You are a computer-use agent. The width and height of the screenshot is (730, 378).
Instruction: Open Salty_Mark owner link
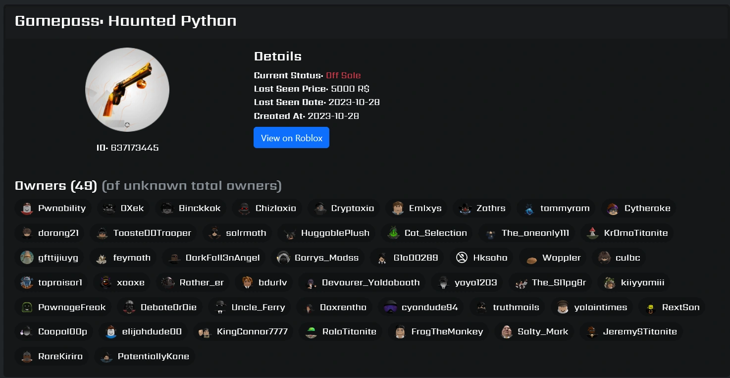(x=534, y=331)
